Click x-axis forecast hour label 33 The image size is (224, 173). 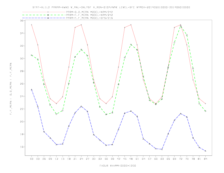click(x=100, y=159)
